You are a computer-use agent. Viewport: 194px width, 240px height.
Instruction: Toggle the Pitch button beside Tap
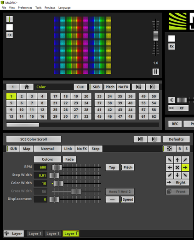127,168
